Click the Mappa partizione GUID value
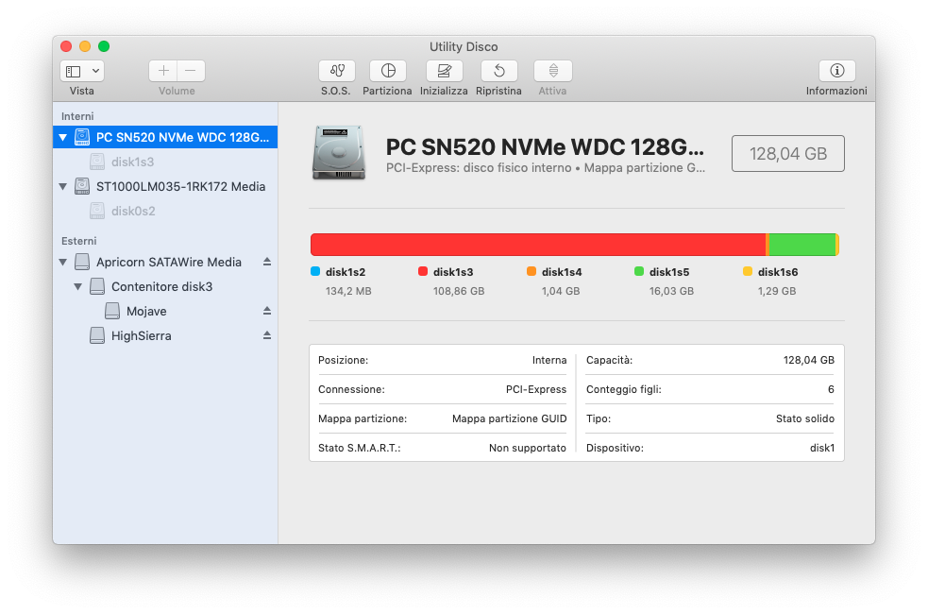928x614 pixels. point(510,418)
